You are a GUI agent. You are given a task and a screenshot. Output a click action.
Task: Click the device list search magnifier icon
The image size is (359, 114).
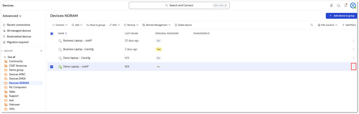(312, 25)
